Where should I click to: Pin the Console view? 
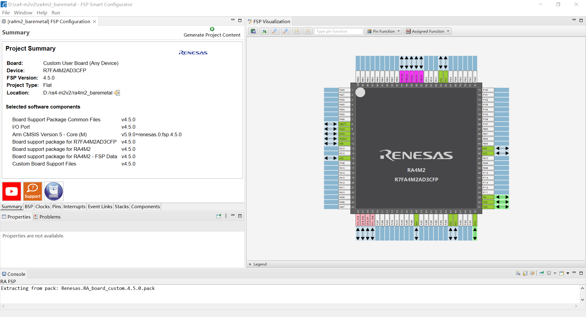[542, 273]
